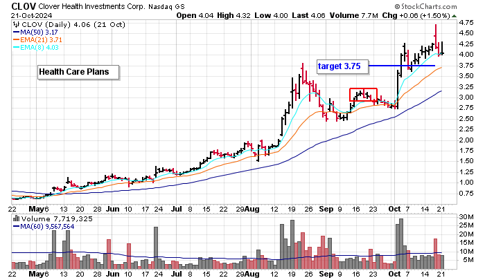Click the 1.00 price axis label
485x280 pixels.
466,182
